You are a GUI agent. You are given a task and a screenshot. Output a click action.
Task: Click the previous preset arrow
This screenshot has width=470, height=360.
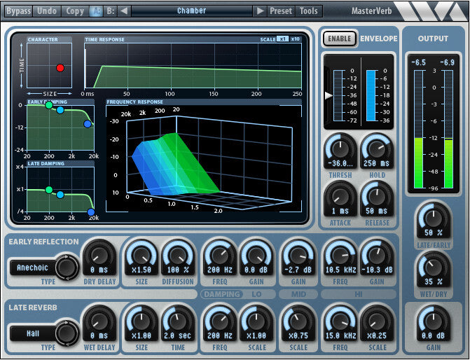coord(124,11)
